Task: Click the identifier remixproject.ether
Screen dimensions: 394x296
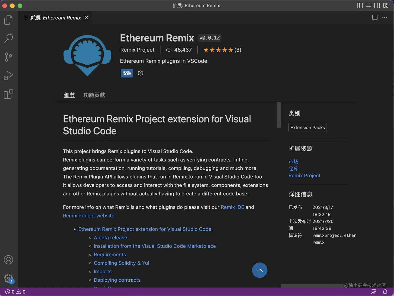Action: 334,235
